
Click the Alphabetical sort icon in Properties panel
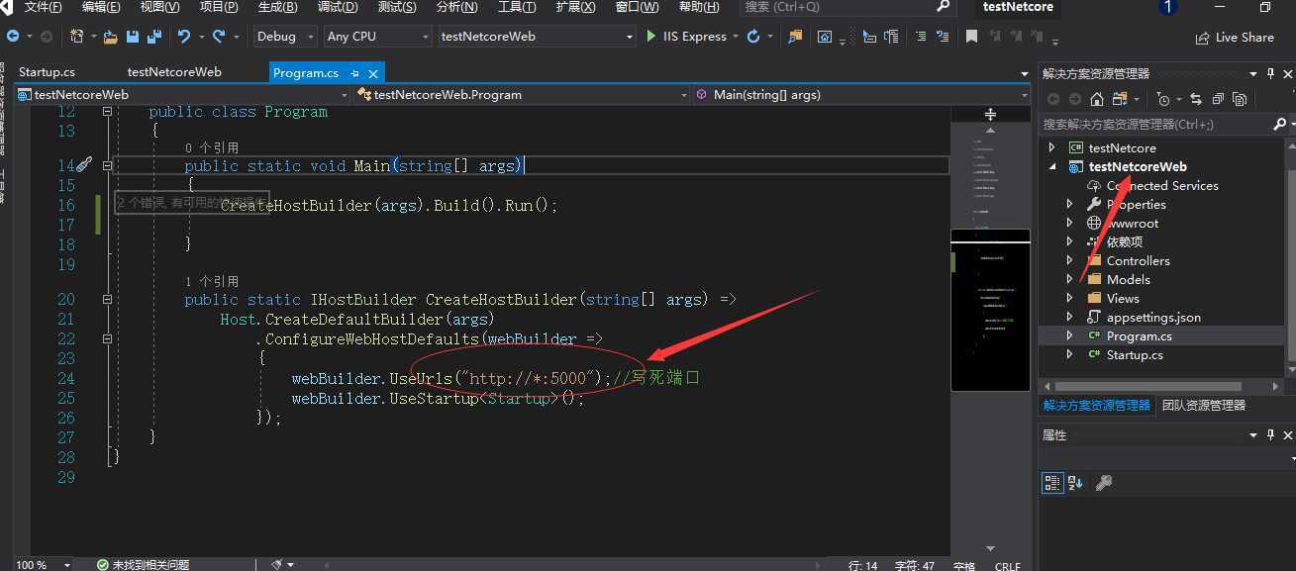(1075, 482)
